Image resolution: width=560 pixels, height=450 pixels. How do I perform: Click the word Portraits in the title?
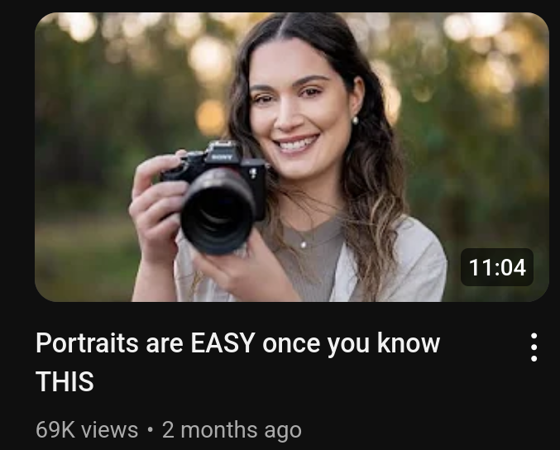pyautogui.click(x=87, y=343)
